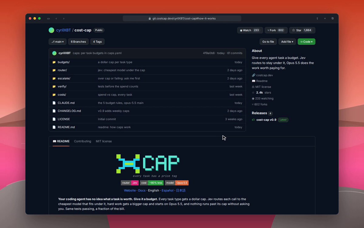Open the browser sidebar panel icon
The height and width of the screenshot is (228, 364).
49,18
